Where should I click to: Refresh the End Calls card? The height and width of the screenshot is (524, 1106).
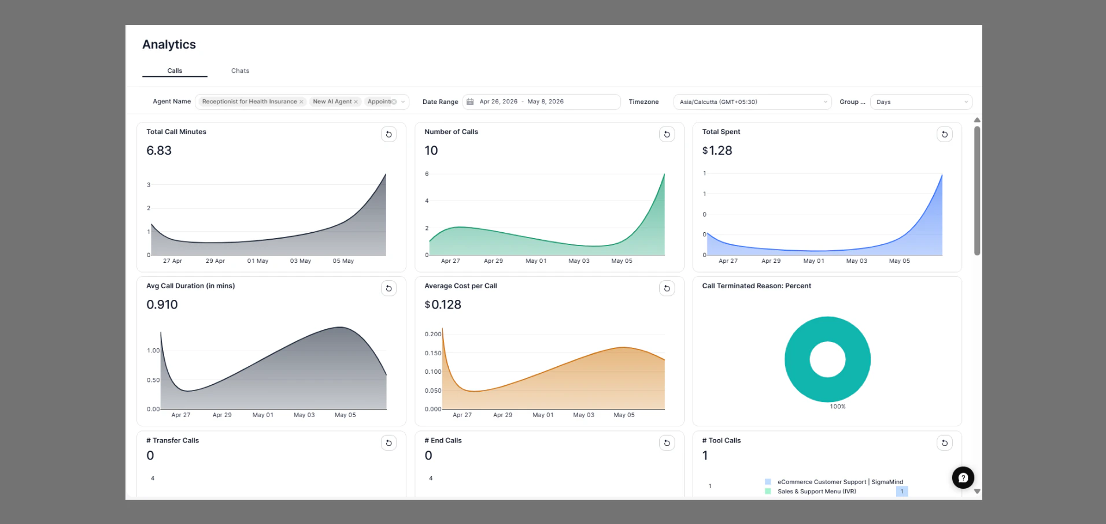coord(667,443)
